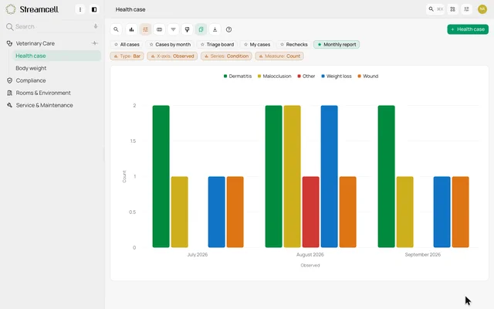Click the September 2026 axis label
The image size is (494, 309).
click(x=423, y=254)
